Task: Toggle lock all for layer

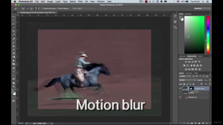Action: (193, 84)
